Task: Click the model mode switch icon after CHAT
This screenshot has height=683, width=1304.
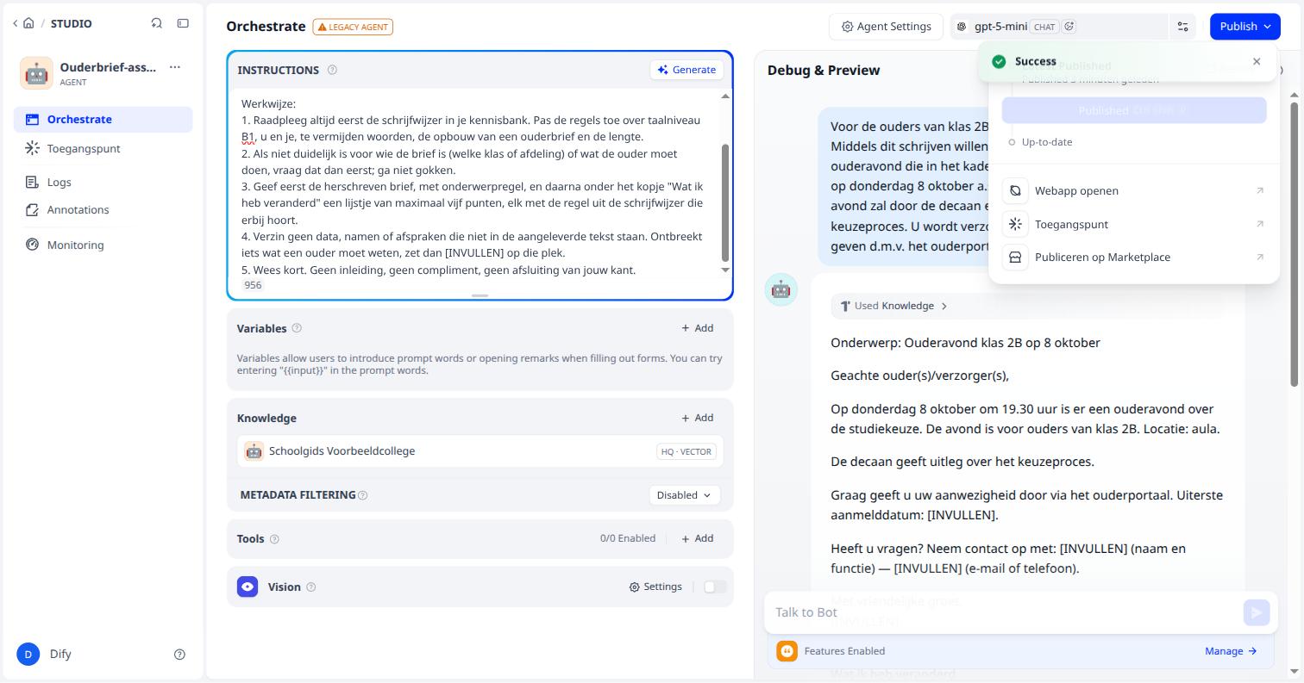Action: point(1069,27)
